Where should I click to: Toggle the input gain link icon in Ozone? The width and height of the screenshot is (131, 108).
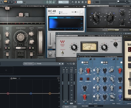click(x=65, y=103)
